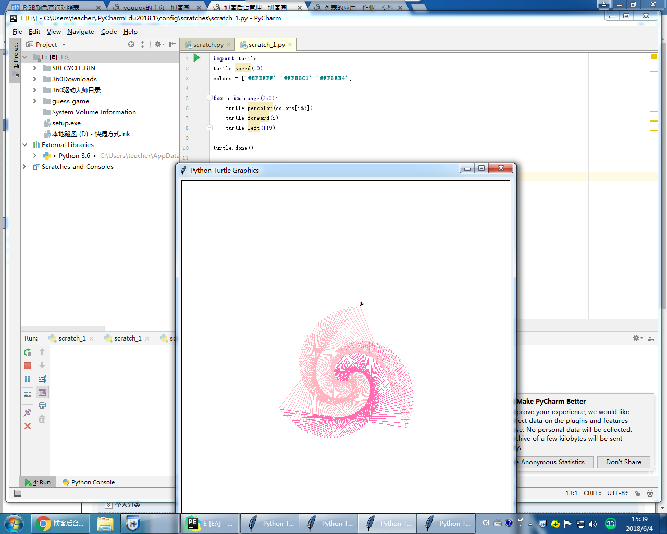The height and width of the screenshot is (534, 667).
Task: Switch to the scratch.py editor tab
Action: (x=208, y=45)
